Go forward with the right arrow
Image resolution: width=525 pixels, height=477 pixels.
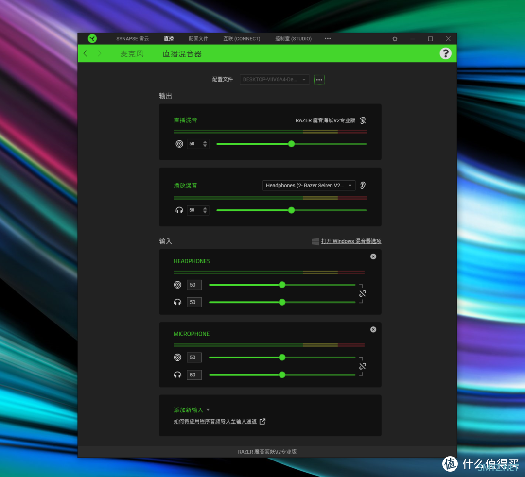[99, 53]
